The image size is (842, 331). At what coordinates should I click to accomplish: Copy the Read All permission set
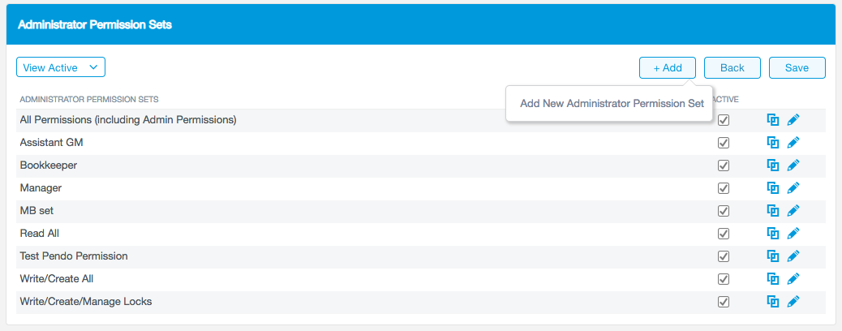(773, 234)
